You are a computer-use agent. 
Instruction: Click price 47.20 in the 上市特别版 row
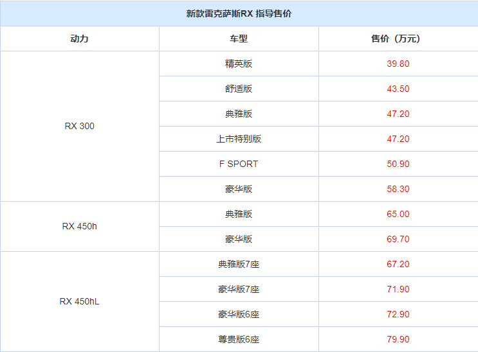(x=398, y=139)
